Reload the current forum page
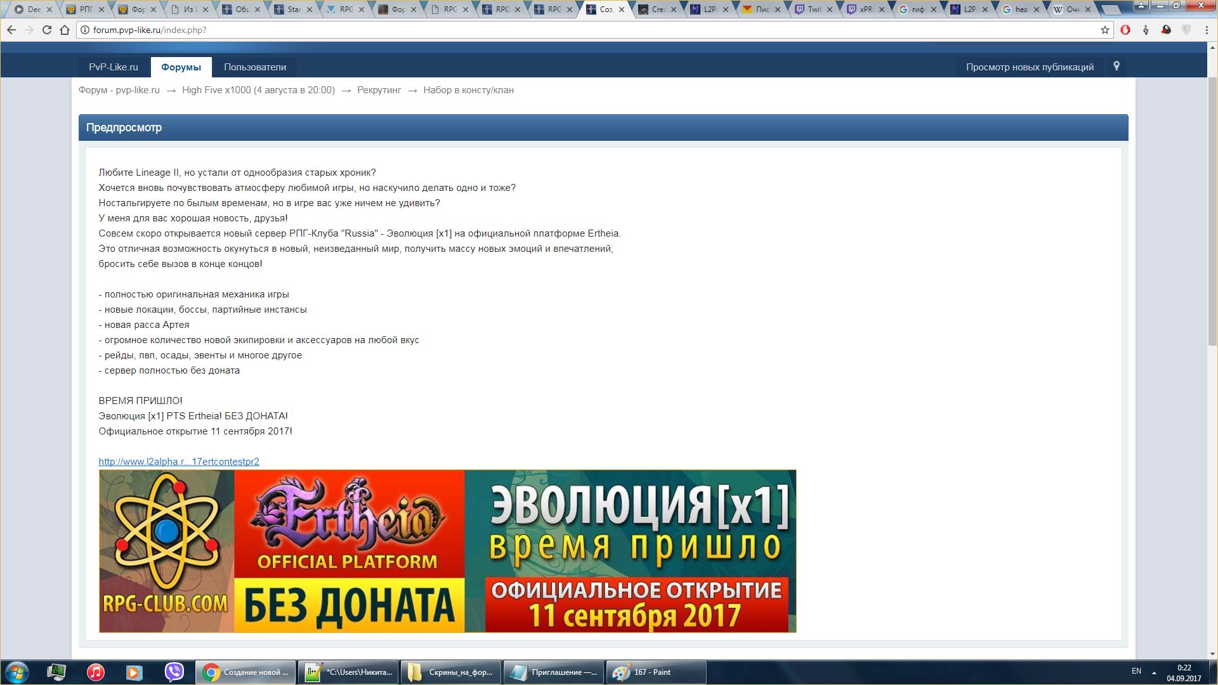Screen dimensions: 1218x685 (47, 30)
